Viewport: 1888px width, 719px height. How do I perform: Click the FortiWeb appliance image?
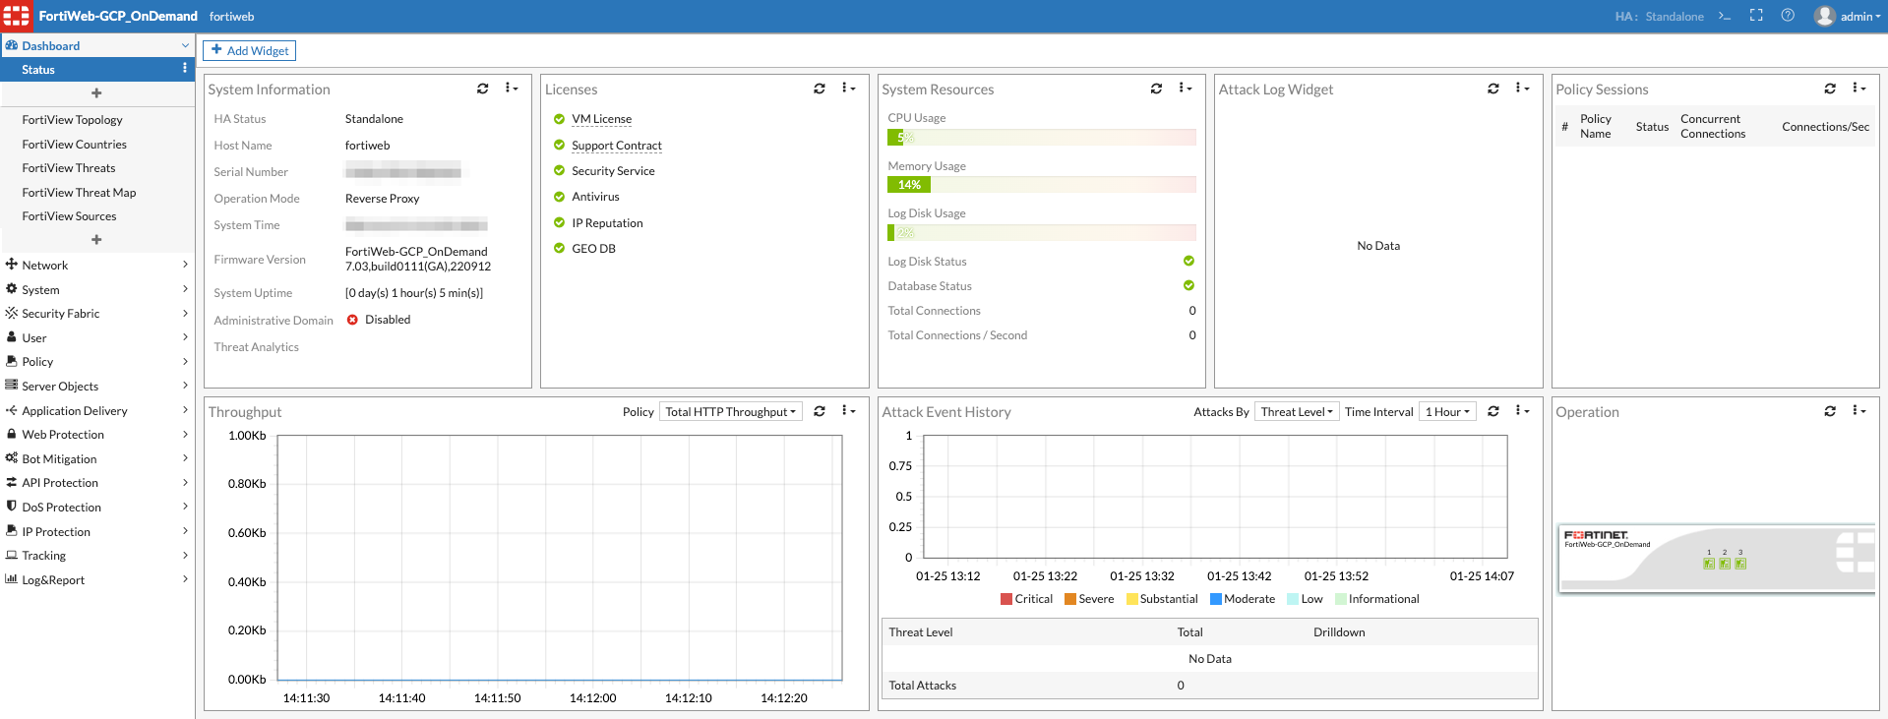1716,558
